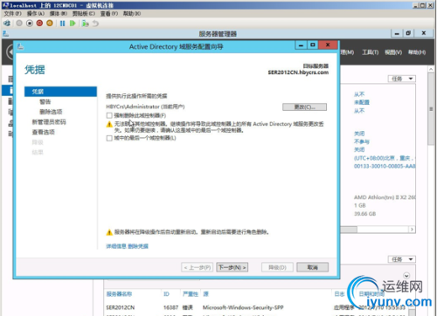The height and width of the screenshot is (316, 437).
Task: Click the 未配置 link in Server Manager
Action: [x=362, y=102]
